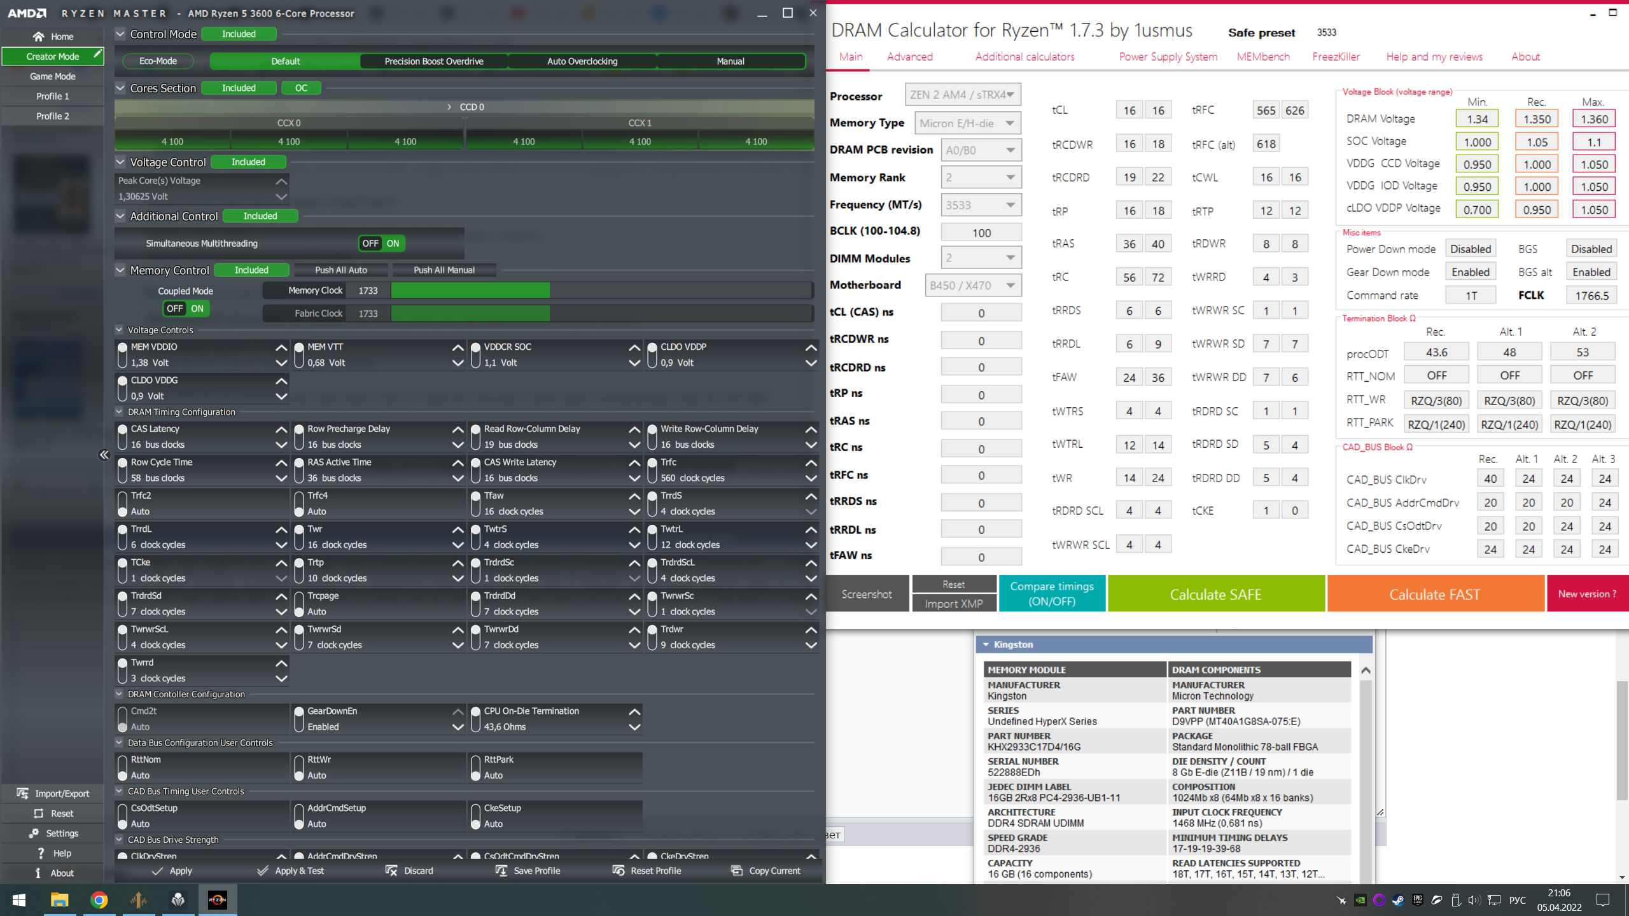The width and height of the screenshot is (1629, 916).
Task: Select the Precision Boost Overdrive mode tab
Action: pos(433,61)
